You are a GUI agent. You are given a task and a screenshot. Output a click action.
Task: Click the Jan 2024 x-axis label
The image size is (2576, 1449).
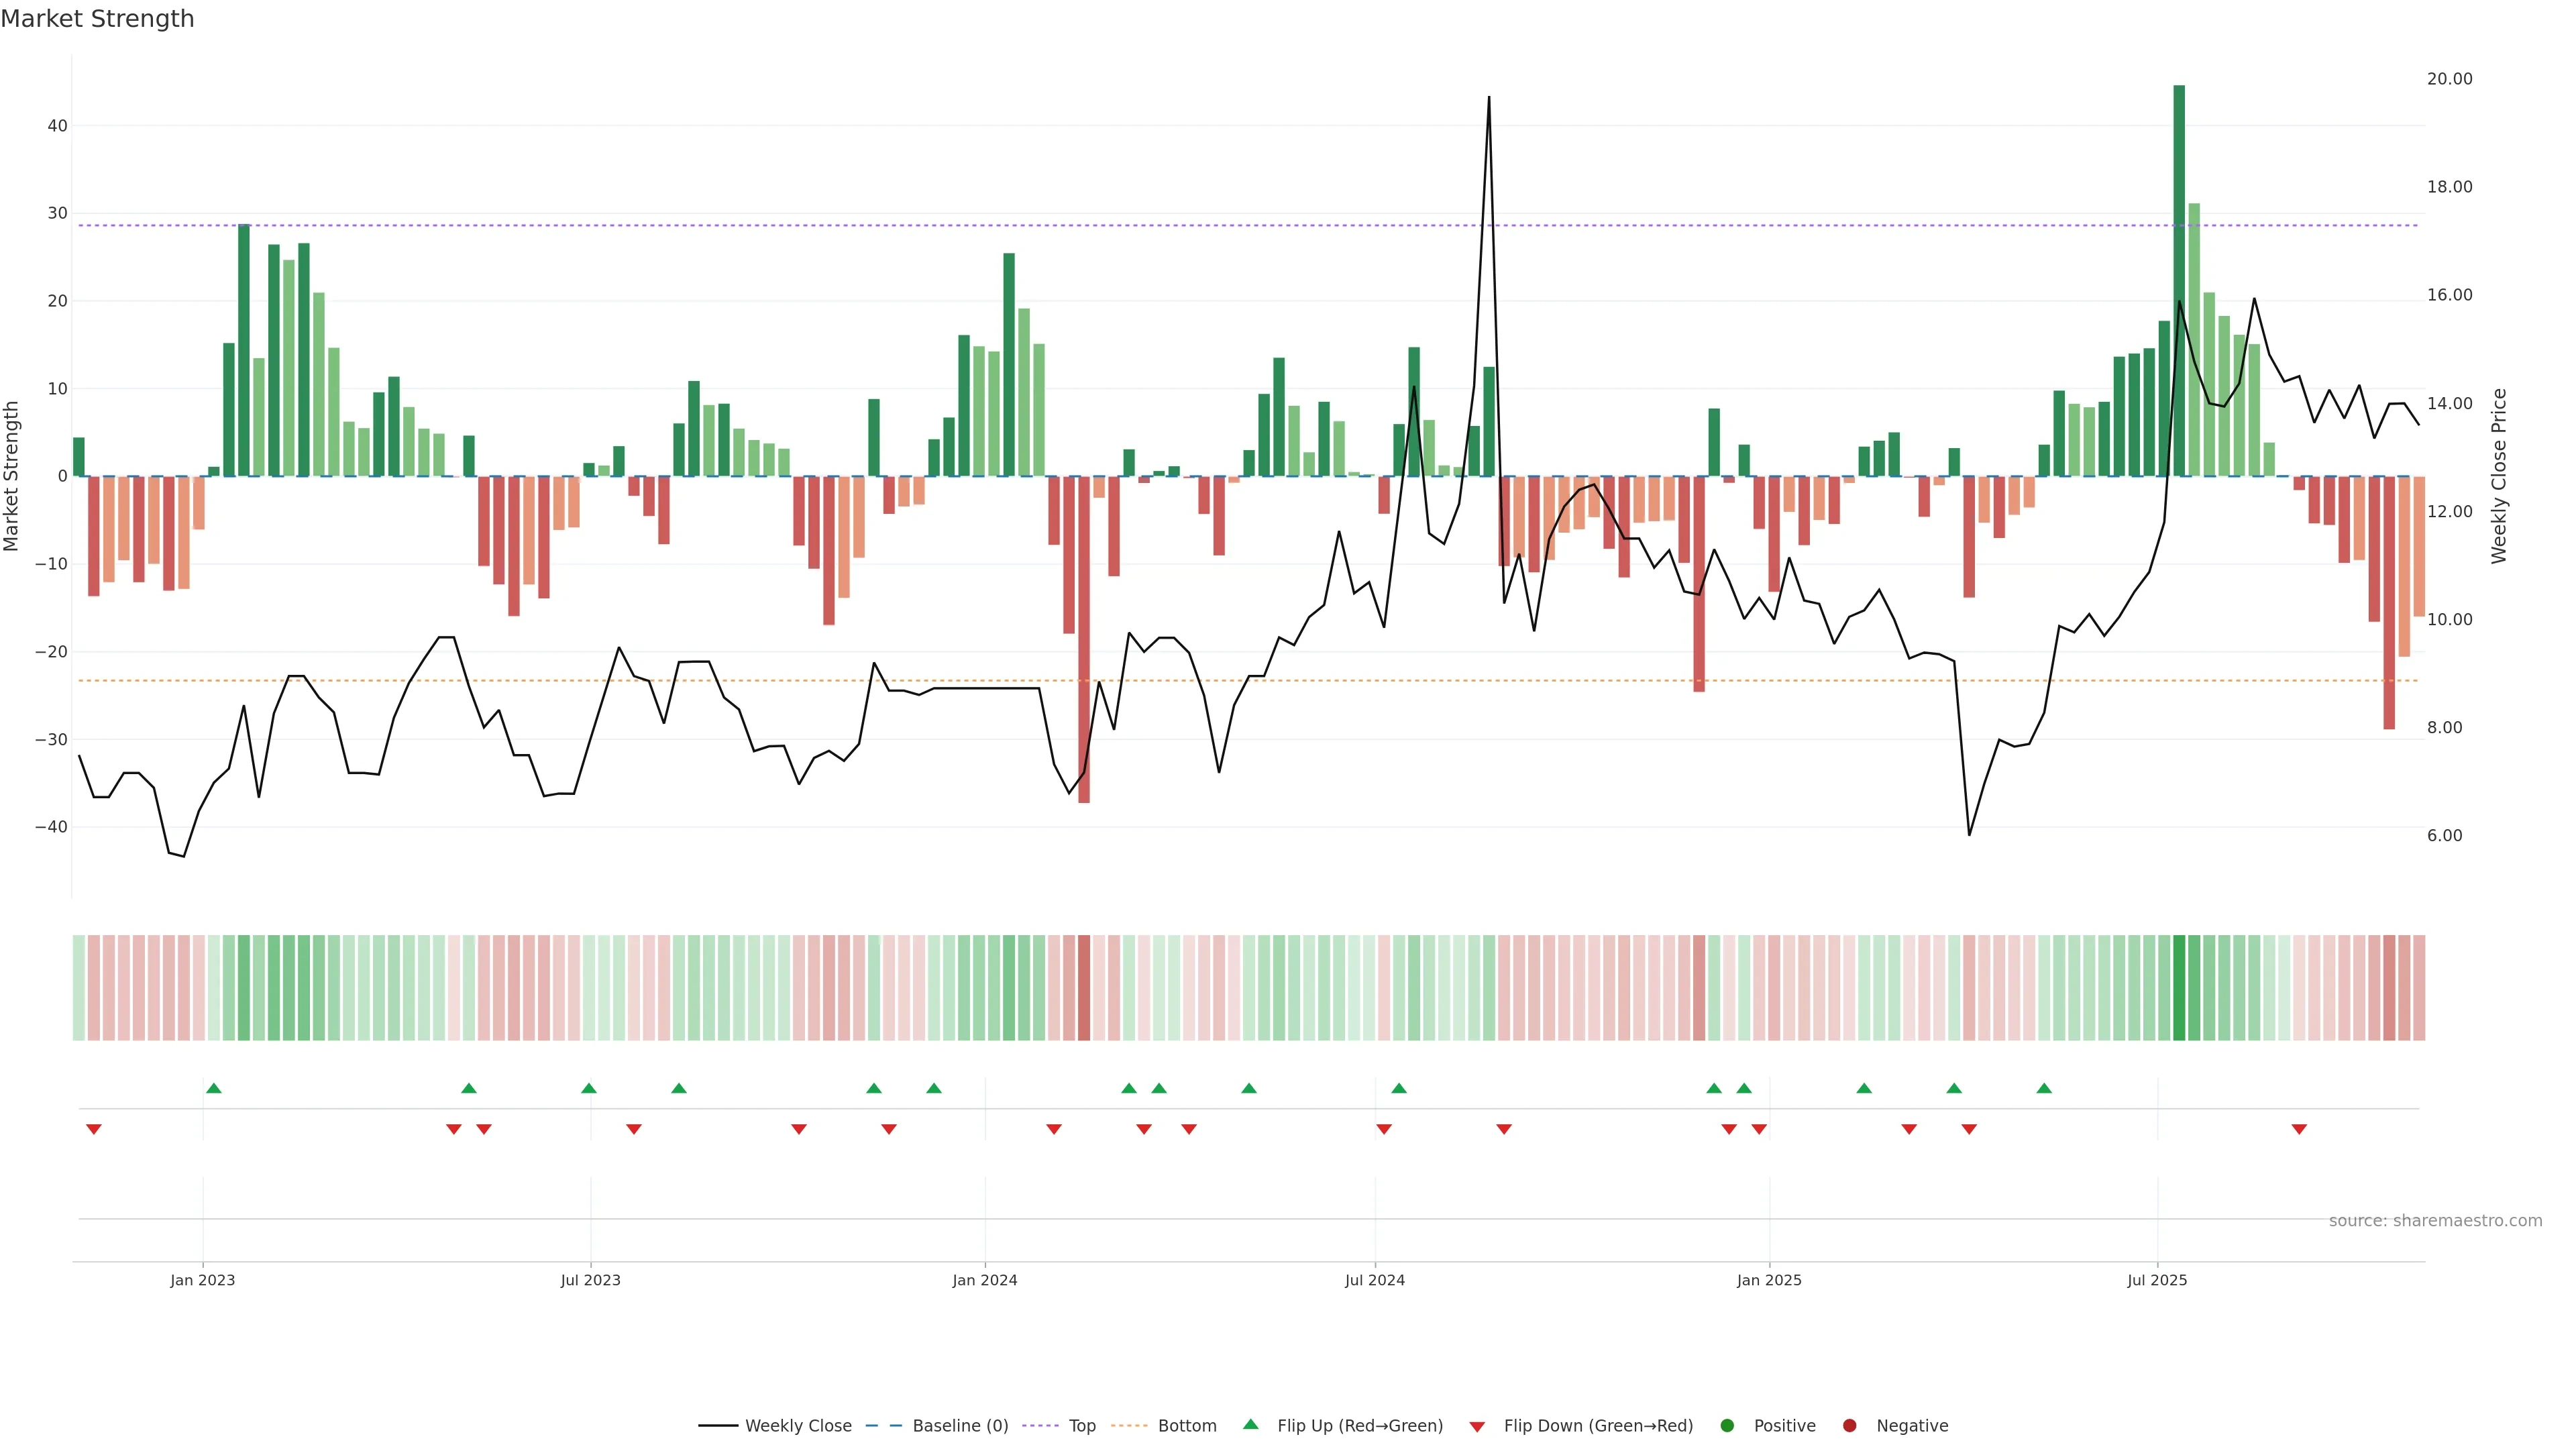(985, 1280)
